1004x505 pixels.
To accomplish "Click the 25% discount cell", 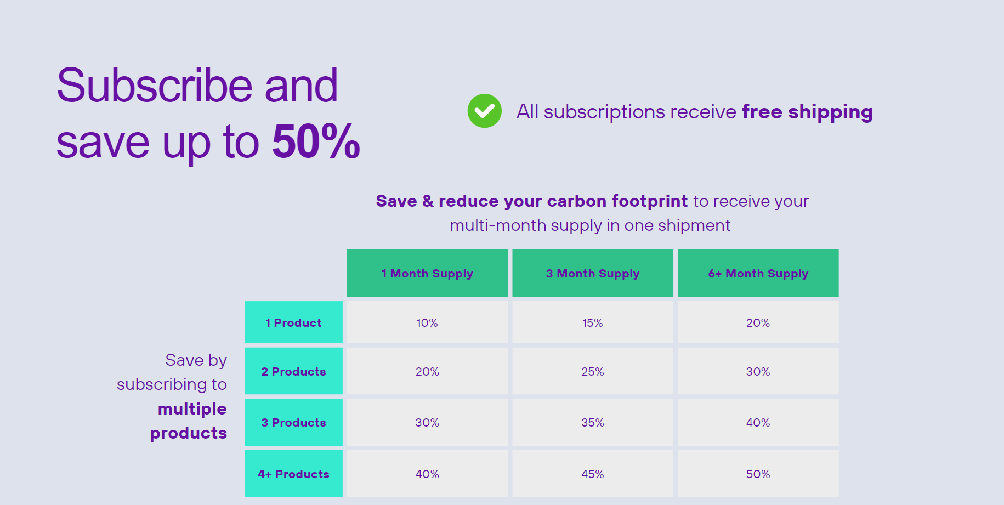I will coord(593,371).
